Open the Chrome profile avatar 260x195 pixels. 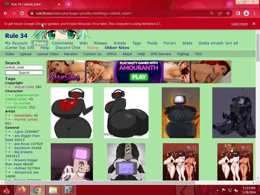[246, 13]
